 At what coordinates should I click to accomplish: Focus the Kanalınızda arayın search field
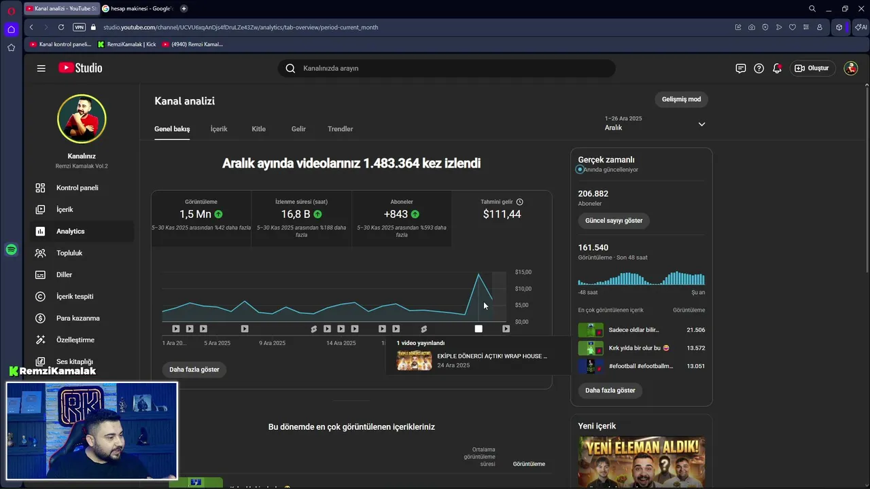click(447, 68)
